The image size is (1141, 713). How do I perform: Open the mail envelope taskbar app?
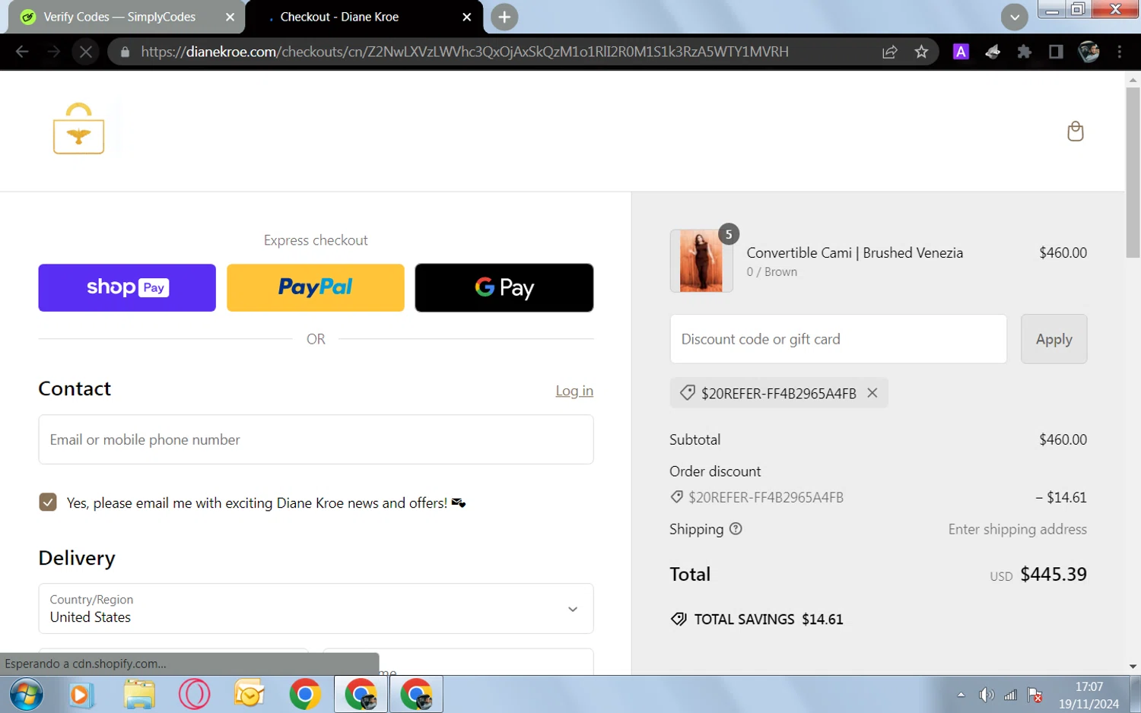point(249,695)
